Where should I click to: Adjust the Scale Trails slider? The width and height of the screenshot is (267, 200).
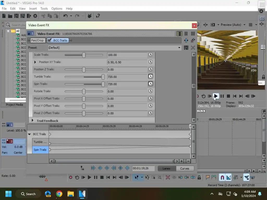click(x=84, y=55)
